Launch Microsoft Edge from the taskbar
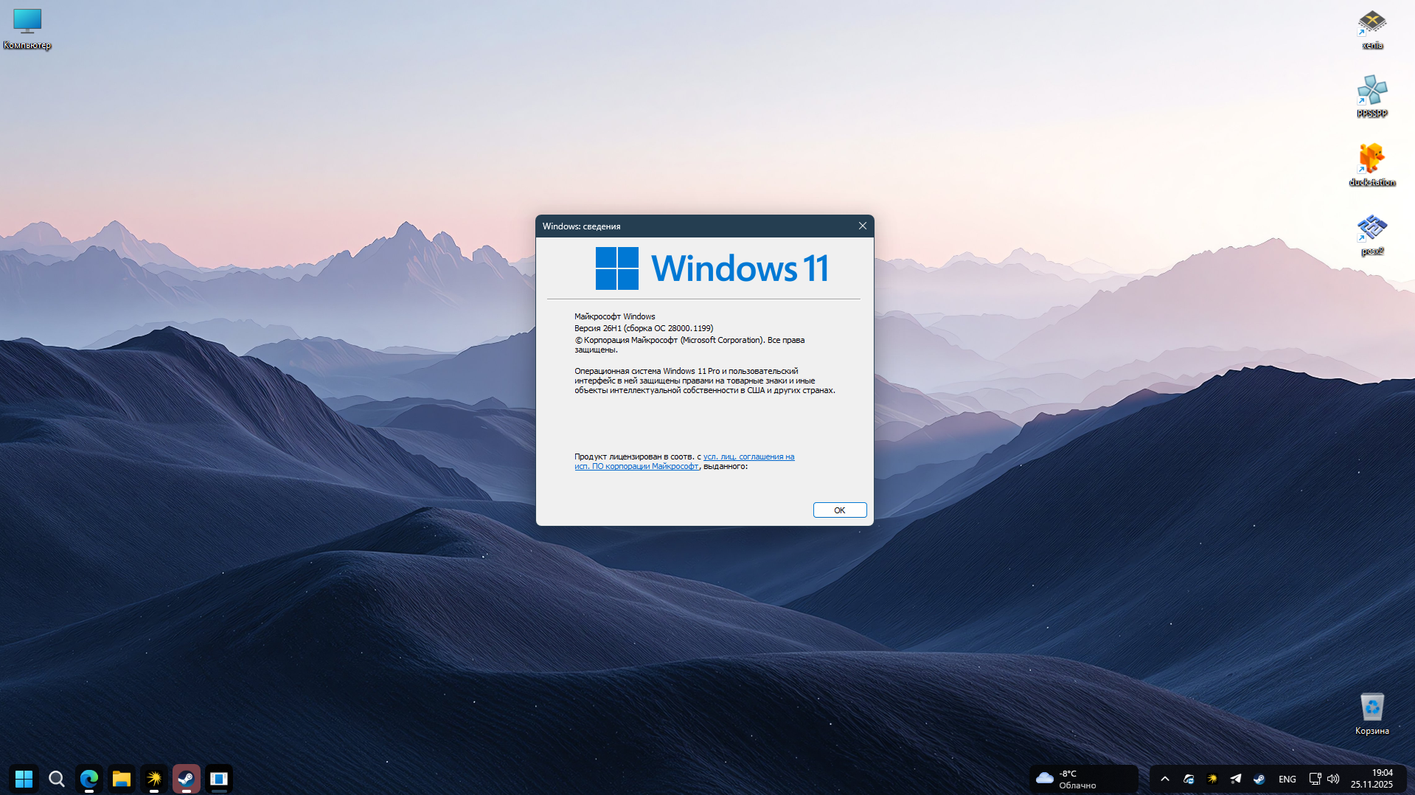Image resolution: width=1415 pixels, height=795 pixels. [89, 779]
